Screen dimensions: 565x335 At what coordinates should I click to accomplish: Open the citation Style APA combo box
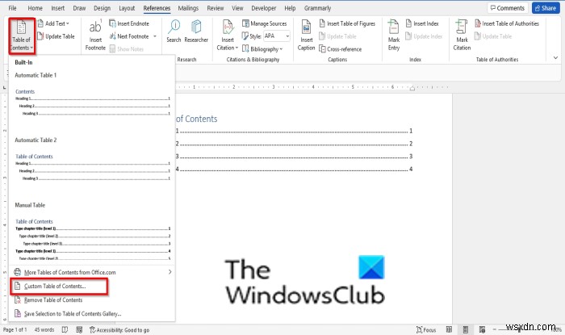277,36
